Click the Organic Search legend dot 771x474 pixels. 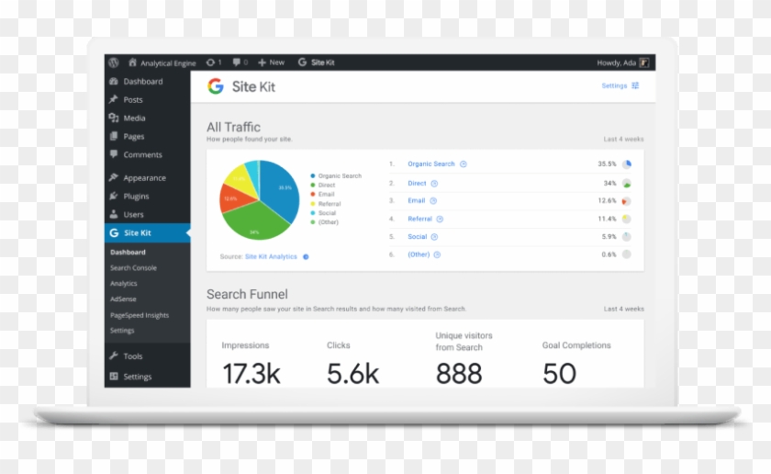click(313, 175)
